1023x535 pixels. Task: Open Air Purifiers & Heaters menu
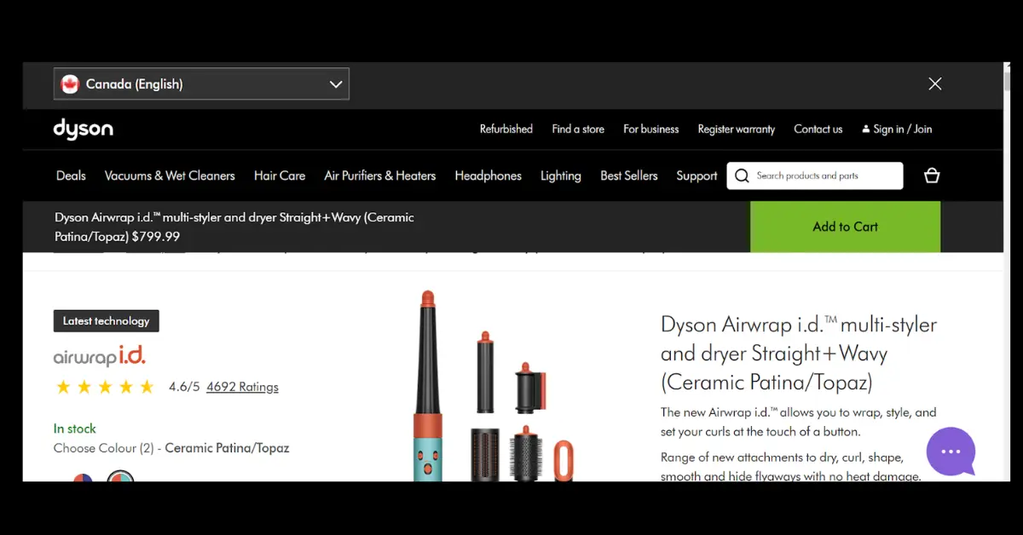pyautogui.click(x=380, y=175)
